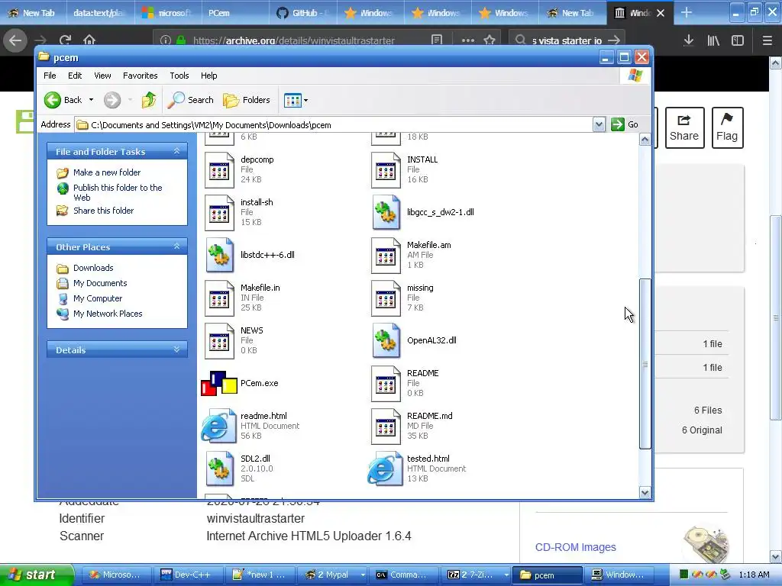Open browser library icon
Screen dimensions: 782x586
[713, 40]
